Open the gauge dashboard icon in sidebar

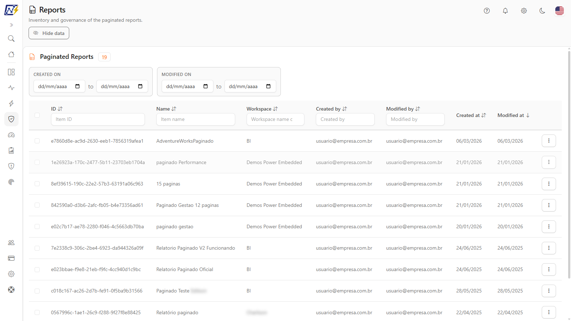(11, 135)
